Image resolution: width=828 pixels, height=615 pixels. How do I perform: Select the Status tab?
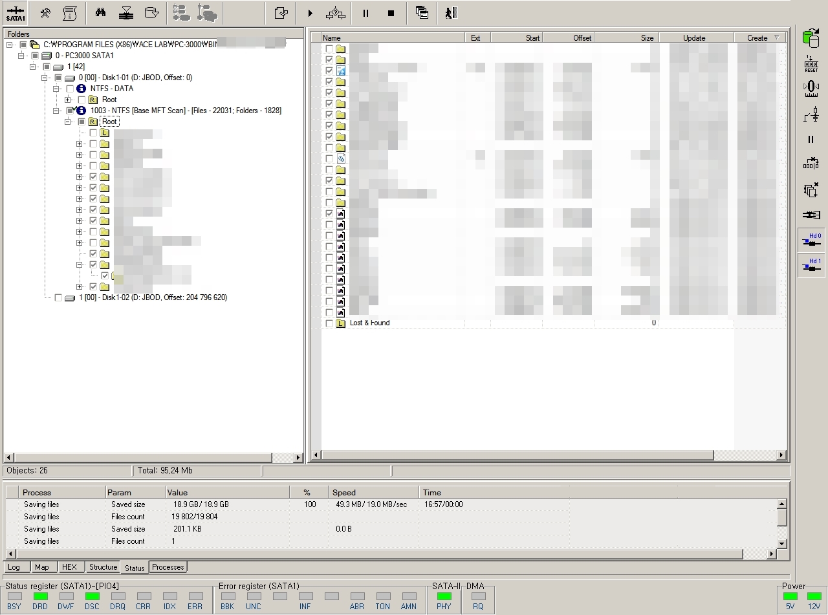135,568
